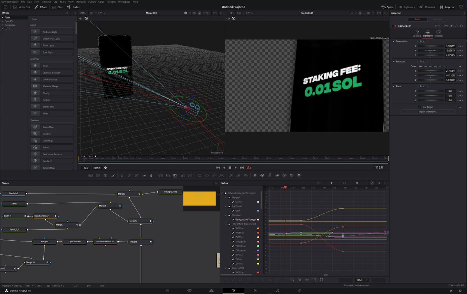
Task: Open the Metadata panel
Action: click(427, 7)
